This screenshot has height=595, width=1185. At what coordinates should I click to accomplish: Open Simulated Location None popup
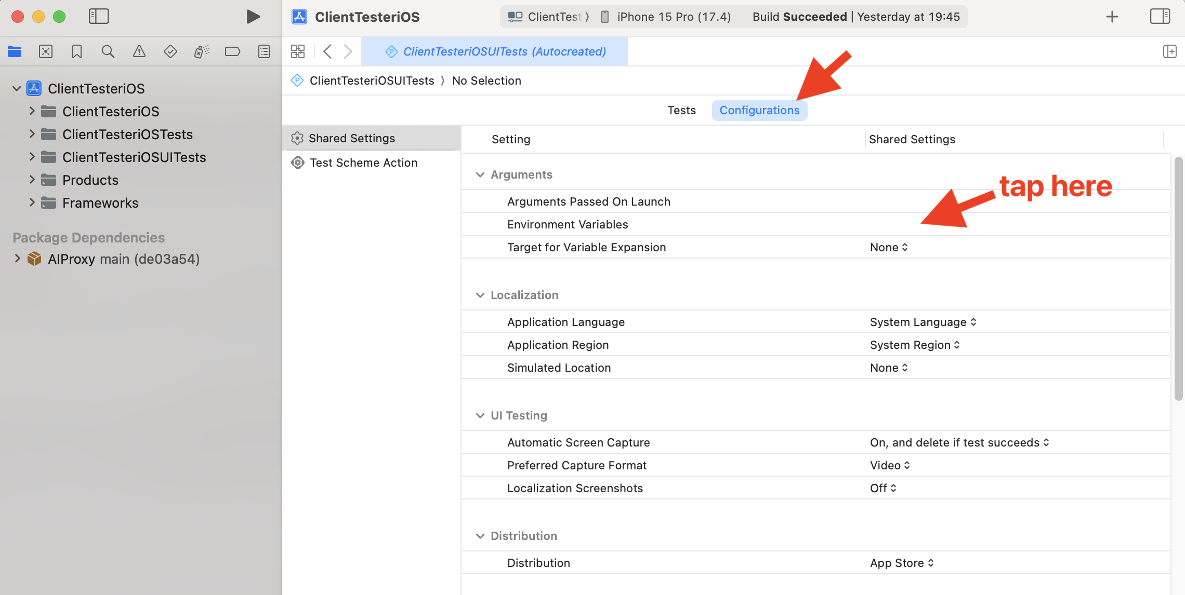(889, 368)
